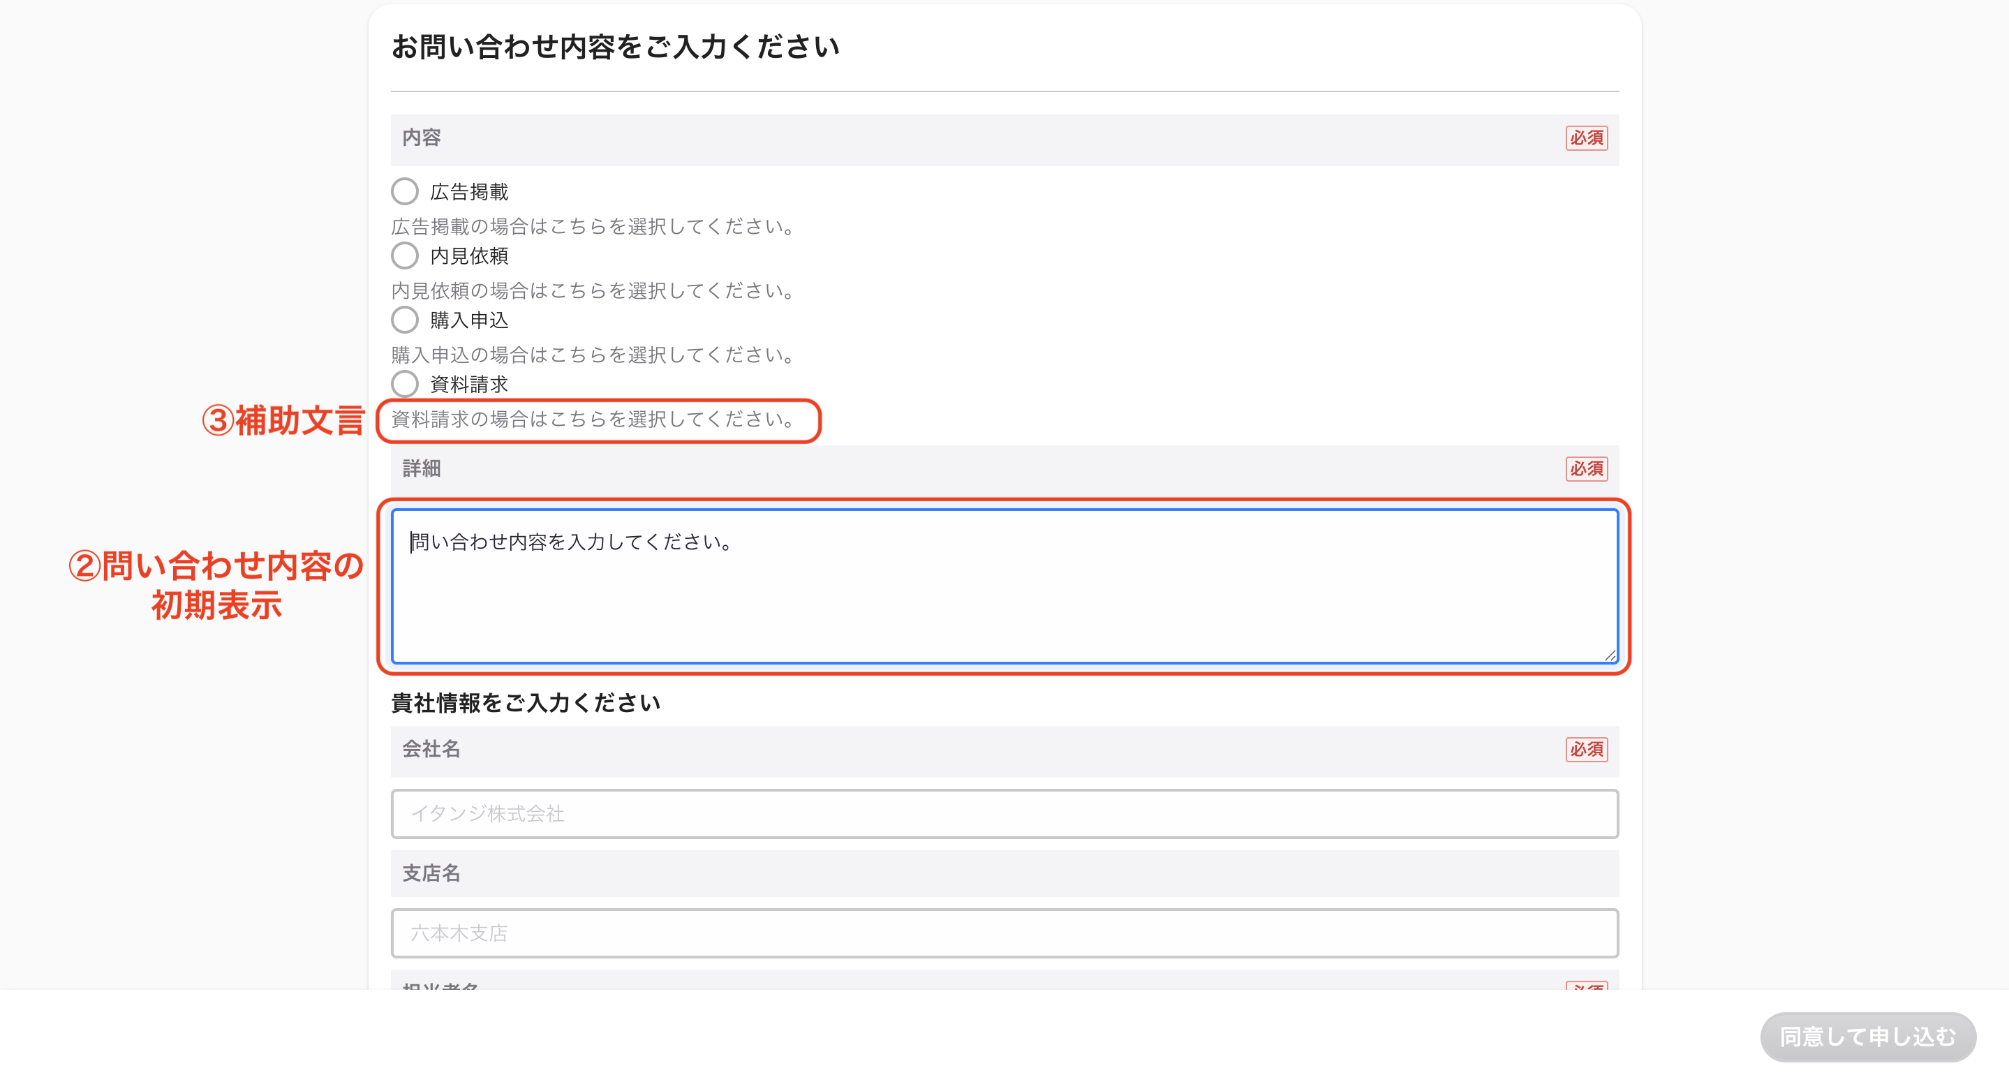Viewport: 2009px width, 1082px height.
Task: Click helper text 購入申込の場合はこちらを選択してください。
Action: 593,355
